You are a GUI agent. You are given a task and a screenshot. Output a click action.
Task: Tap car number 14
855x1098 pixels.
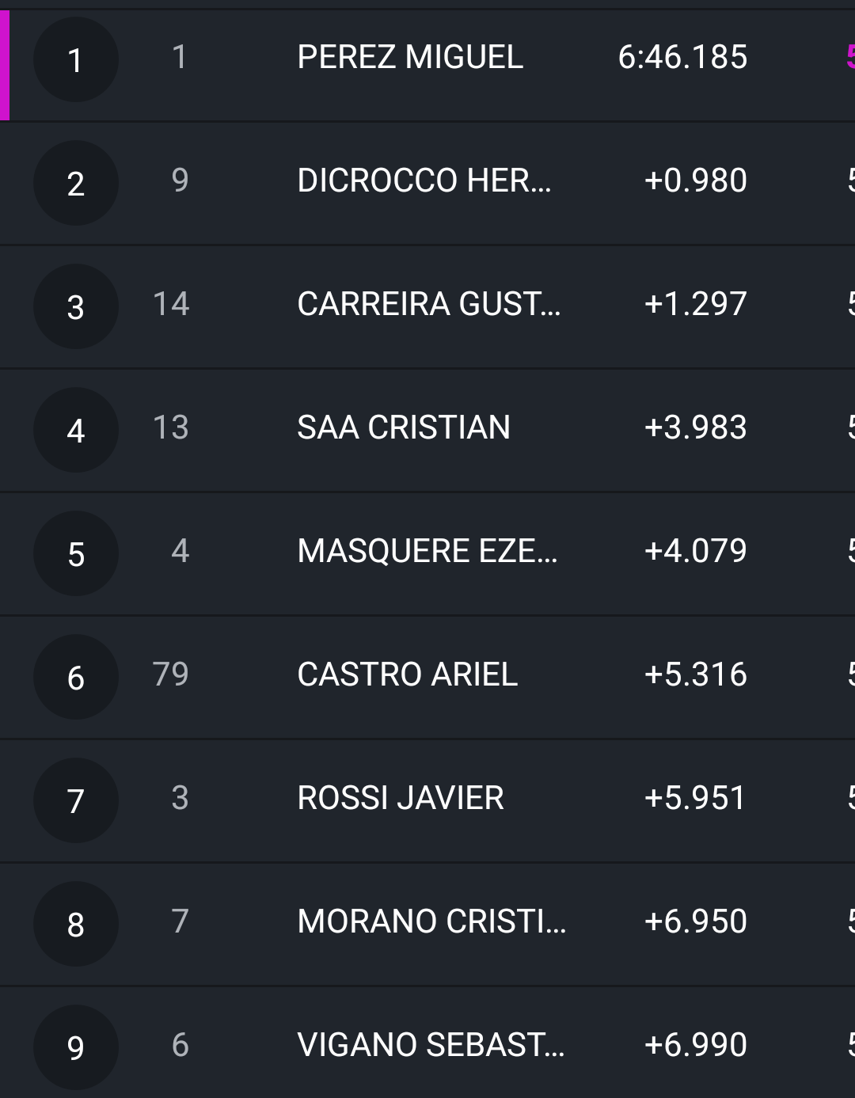coord(171,304)
